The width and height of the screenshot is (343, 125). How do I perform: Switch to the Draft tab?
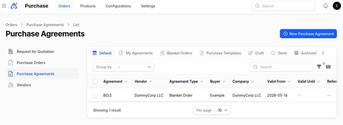256,53
